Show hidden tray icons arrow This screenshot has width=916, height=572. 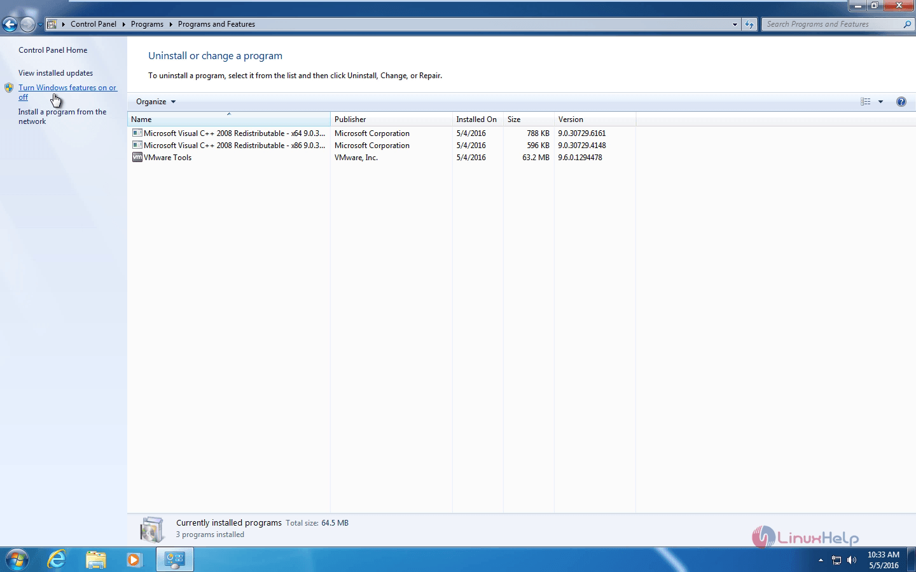pos(821,560)
